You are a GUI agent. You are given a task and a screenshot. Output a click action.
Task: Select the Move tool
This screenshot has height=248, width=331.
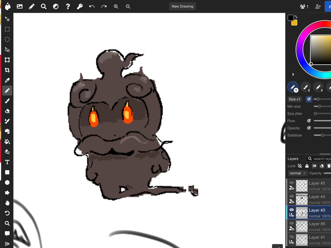point(7,19)
